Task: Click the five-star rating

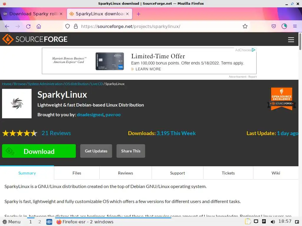Action: pos(20,133)
